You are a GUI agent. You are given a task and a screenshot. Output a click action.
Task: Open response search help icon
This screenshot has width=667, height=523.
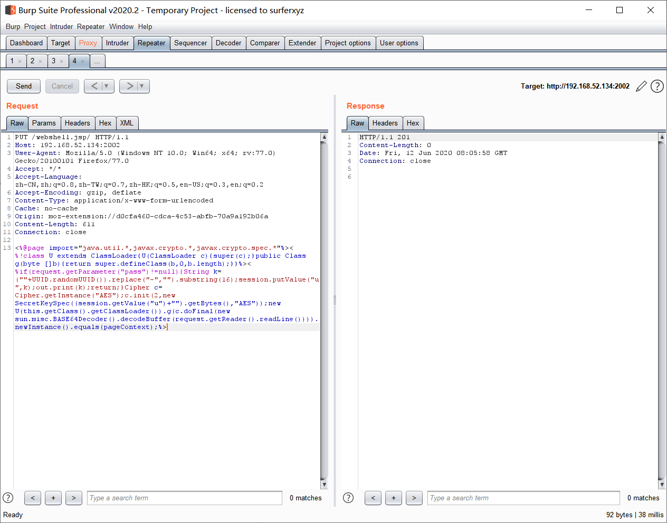point(348,498)
